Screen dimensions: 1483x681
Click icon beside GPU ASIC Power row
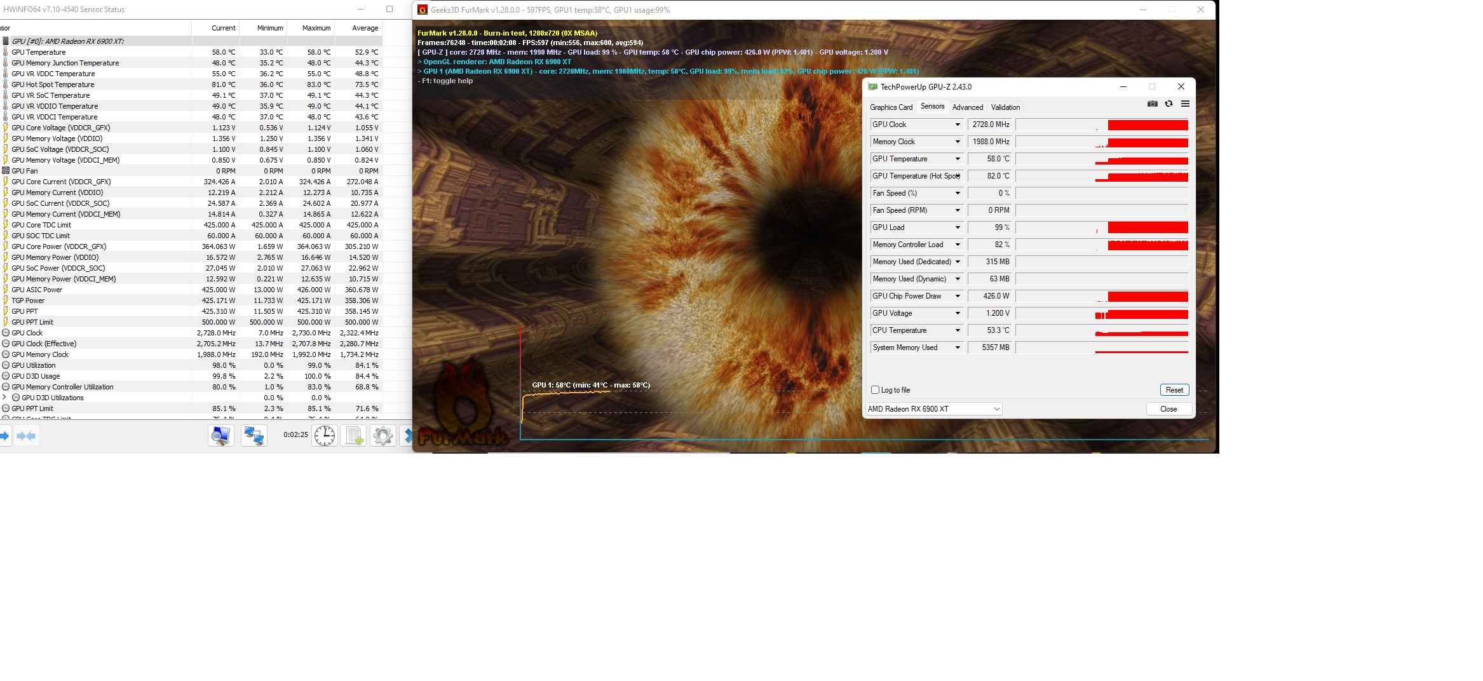click(x=6, y=290)
